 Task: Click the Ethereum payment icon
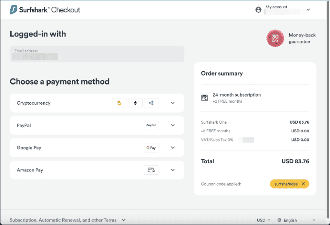click(x=135, y=103)
